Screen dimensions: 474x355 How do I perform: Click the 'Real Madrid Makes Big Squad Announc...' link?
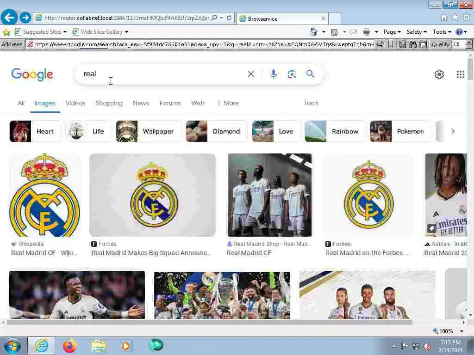[151, 253]
